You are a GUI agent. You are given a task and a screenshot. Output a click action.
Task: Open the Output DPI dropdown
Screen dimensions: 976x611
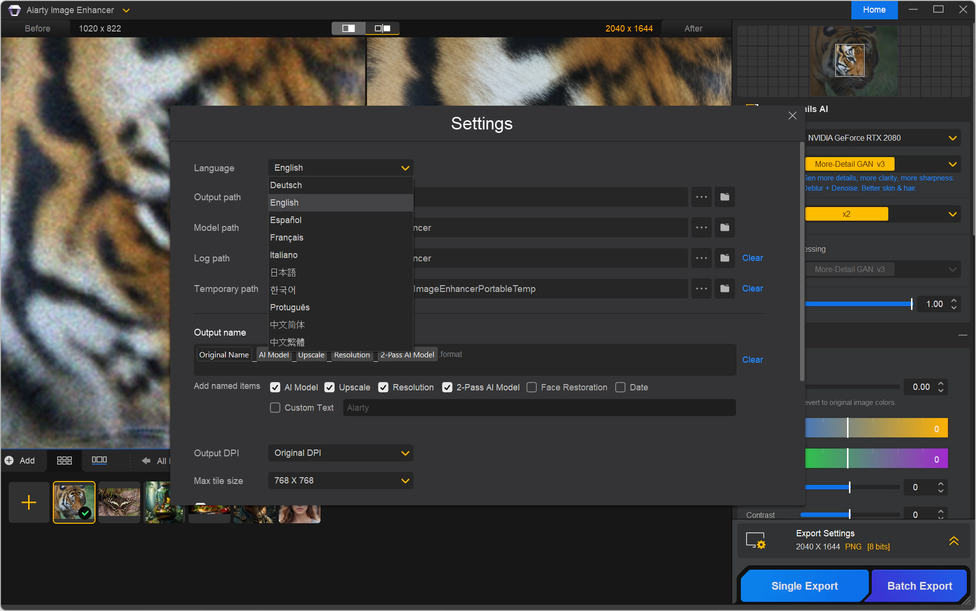point(340,453)
